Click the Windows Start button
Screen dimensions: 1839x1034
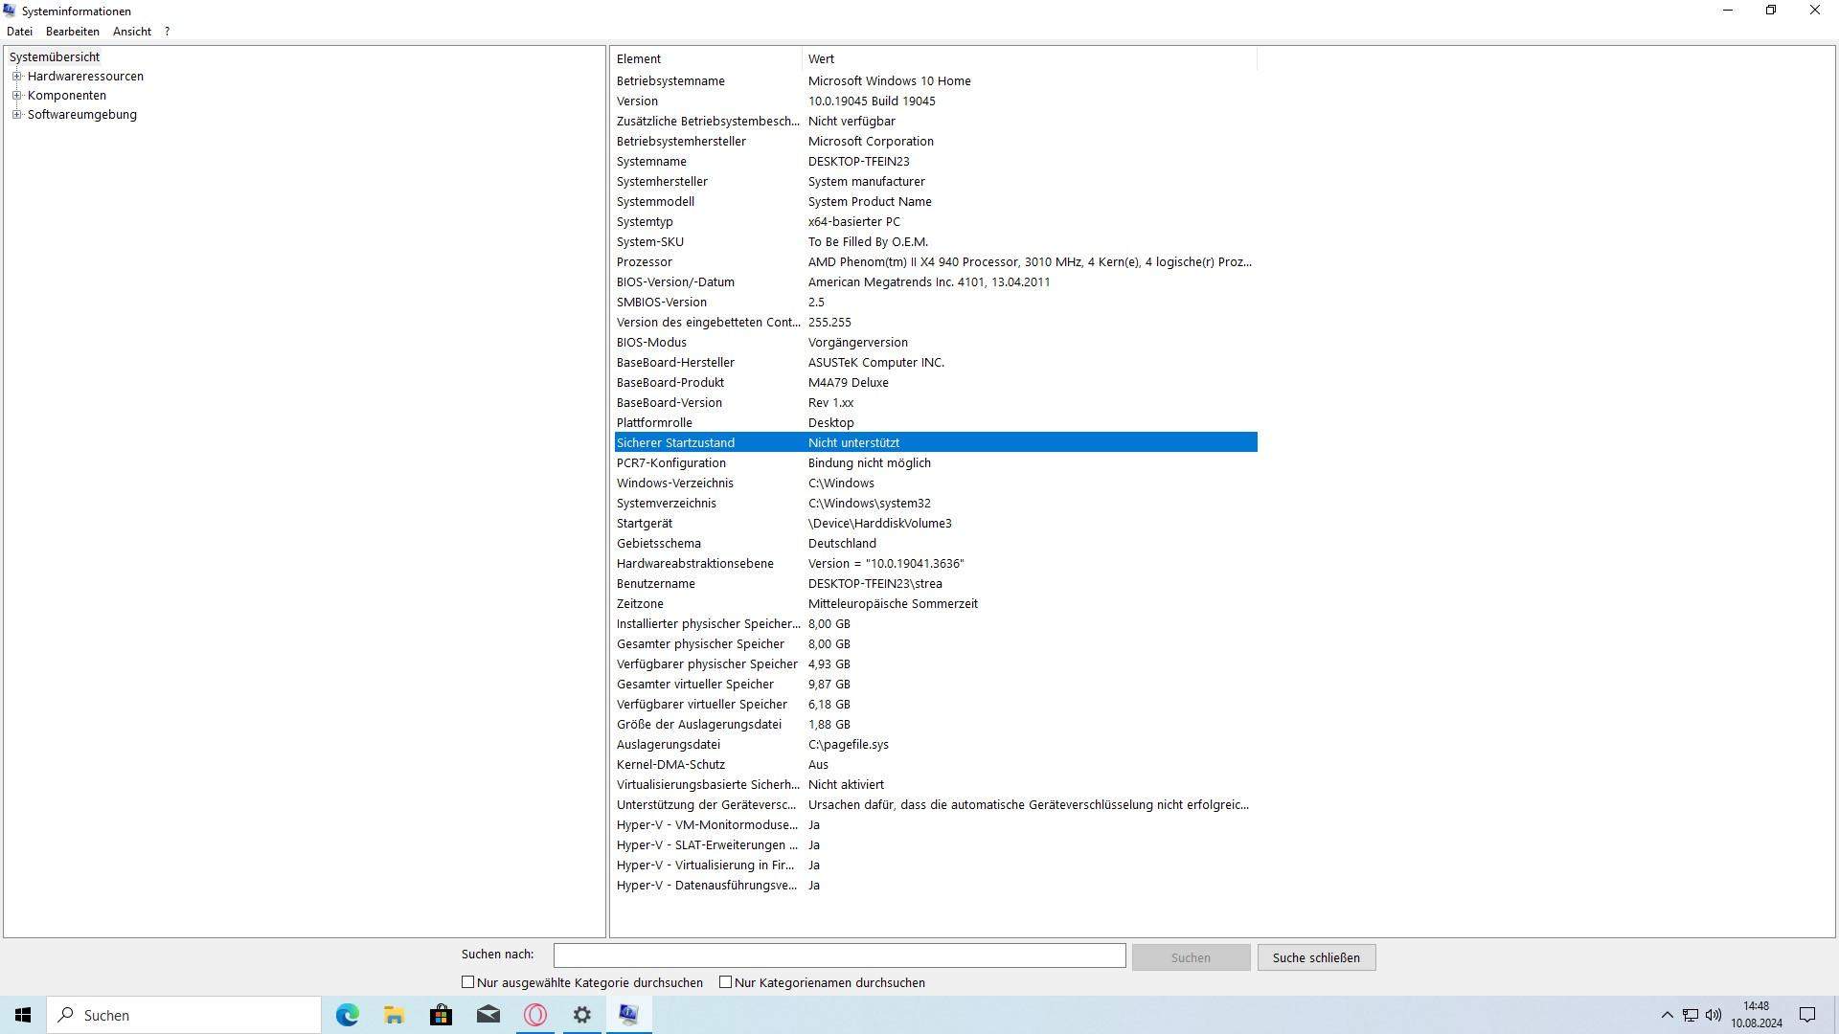pos(22,1015)
